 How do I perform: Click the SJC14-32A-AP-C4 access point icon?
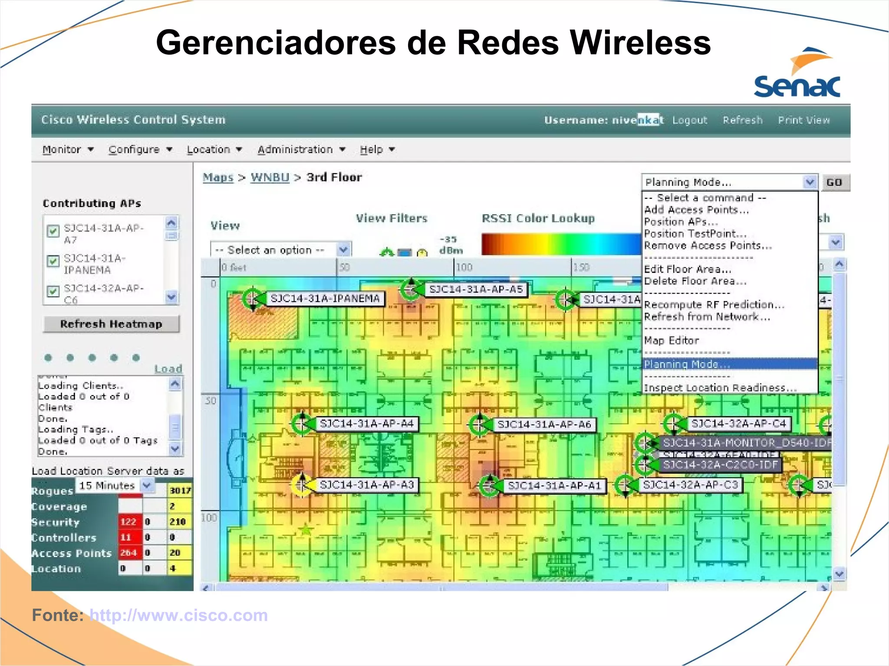click(x=673, y=424)
